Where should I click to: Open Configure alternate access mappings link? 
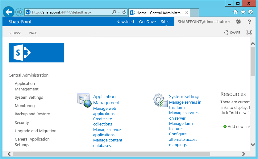click(183, 139)
